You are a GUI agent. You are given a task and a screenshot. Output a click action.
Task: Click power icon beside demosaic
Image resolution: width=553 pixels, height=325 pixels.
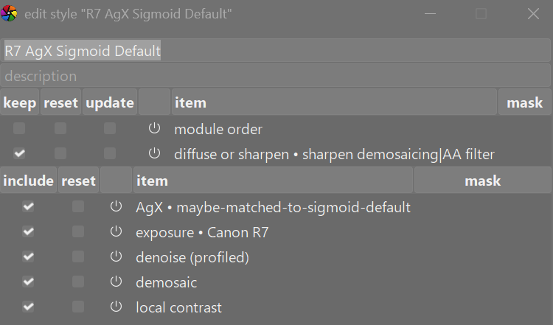pos(116,282)
